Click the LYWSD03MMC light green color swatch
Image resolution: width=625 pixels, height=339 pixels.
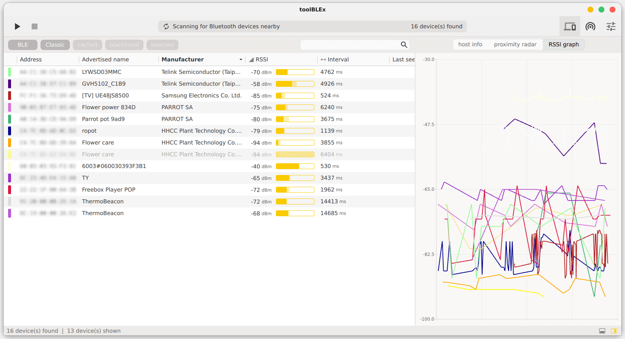pos(10,72)
